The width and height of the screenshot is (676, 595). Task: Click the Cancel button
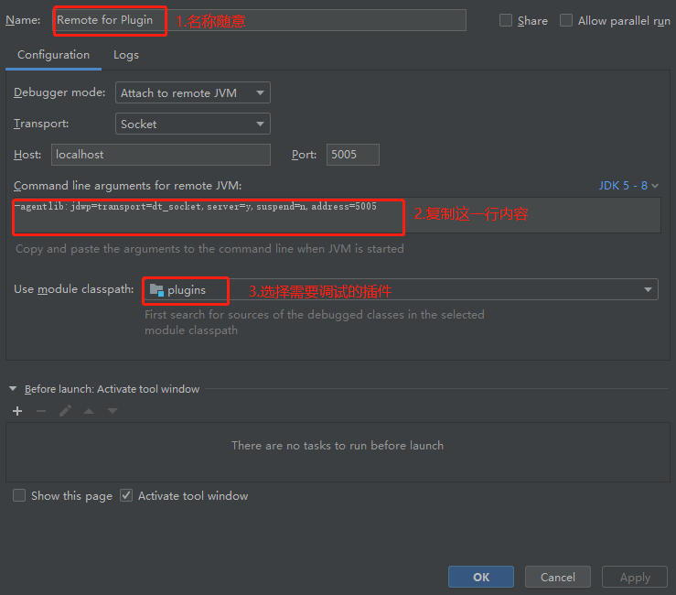[x=557, y=577]
